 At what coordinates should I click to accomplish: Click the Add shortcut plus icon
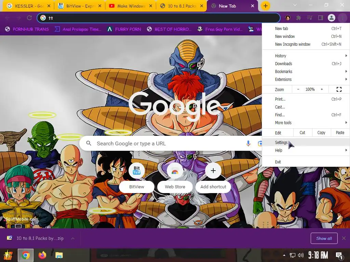click(213, 171)
